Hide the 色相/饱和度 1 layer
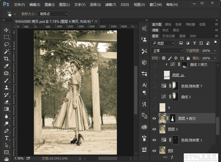 click(x=154, y=140)
